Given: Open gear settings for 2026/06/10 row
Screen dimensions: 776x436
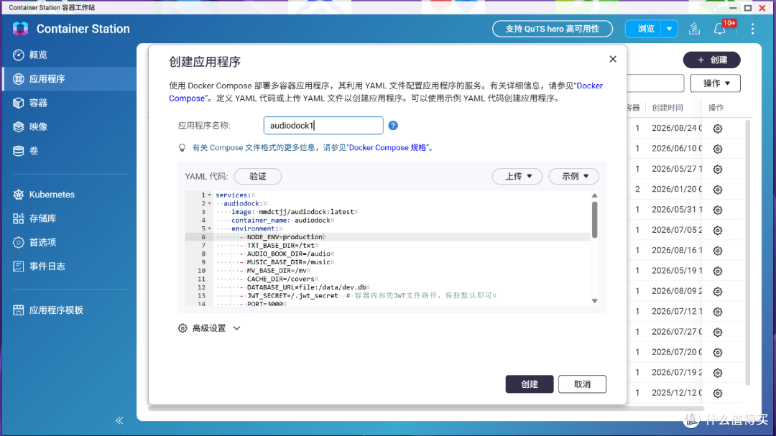Looking at the screenshot, I should click(x=718, y=149).
